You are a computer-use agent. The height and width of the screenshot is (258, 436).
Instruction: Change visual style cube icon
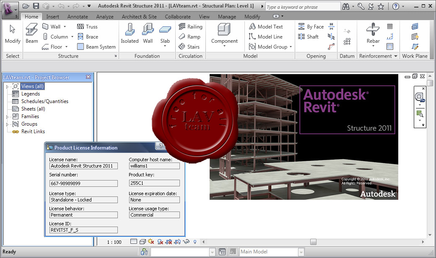coord(143,242)
